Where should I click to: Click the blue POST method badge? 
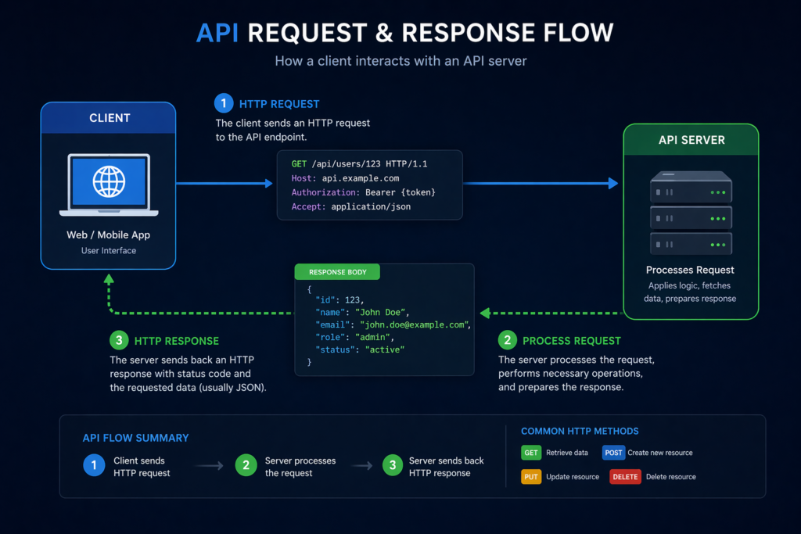pyautogui.click(x=612, y=453)
